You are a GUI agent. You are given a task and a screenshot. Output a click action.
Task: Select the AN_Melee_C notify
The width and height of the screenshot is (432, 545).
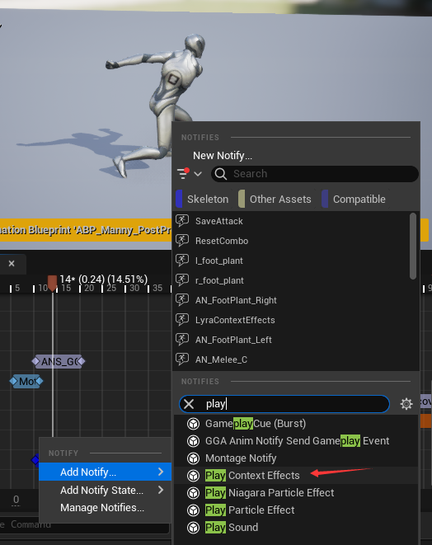coord(292,359)
